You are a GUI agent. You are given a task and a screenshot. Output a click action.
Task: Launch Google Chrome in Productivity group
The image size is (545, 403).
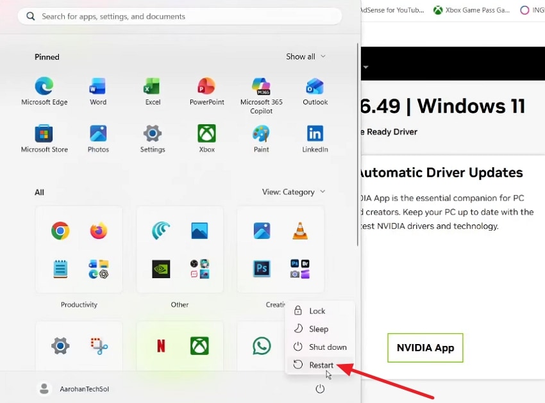pyautogui.click(x=60, y=231)
